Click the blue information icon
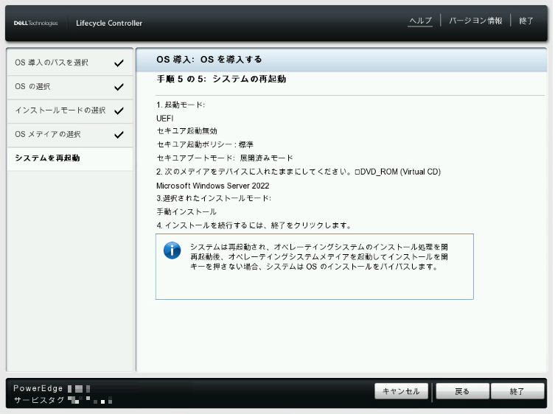This screenshot has width=555, height=414. pyautogui.click(x=172, y=251)
